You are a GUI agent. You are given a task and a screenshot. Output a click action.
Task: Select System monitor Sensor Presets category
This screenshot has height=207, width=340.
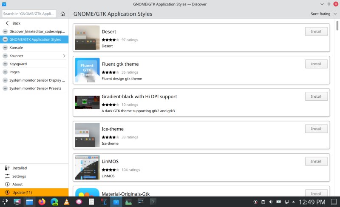pyautogui.click(x=34, y=88)
